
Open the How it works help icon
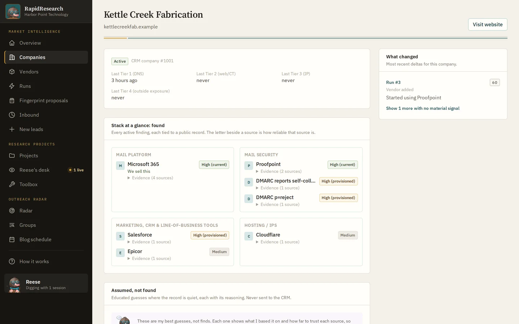(12, 261)
